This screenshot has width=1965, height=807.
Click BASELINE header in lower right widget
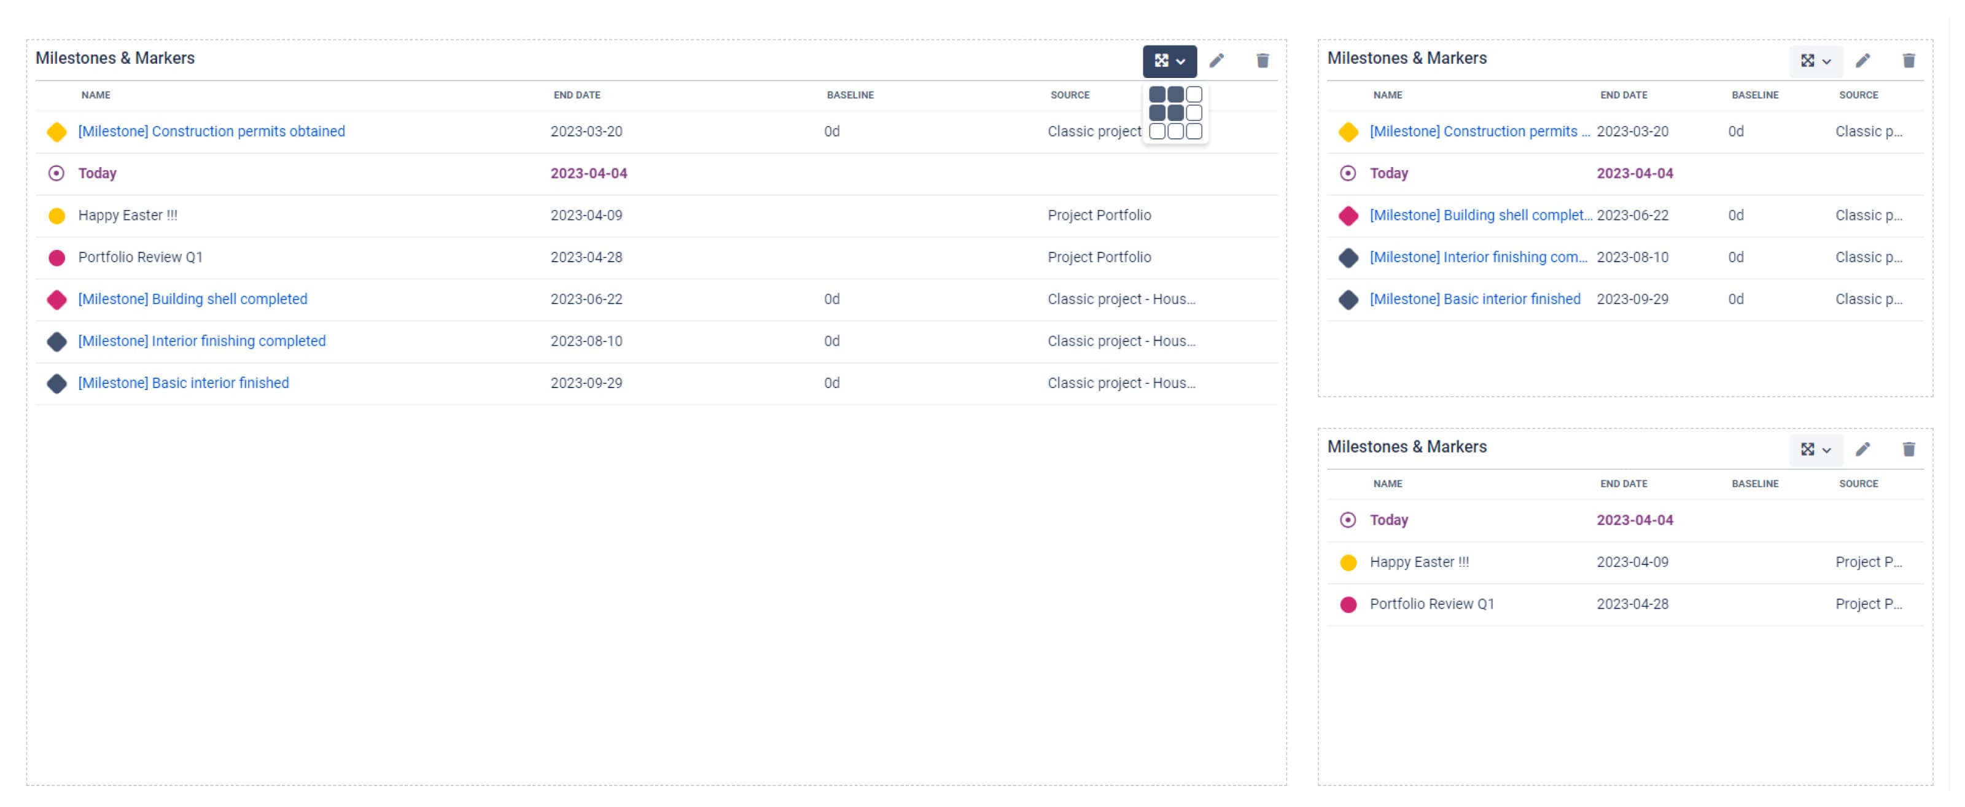click(1754, 483)
